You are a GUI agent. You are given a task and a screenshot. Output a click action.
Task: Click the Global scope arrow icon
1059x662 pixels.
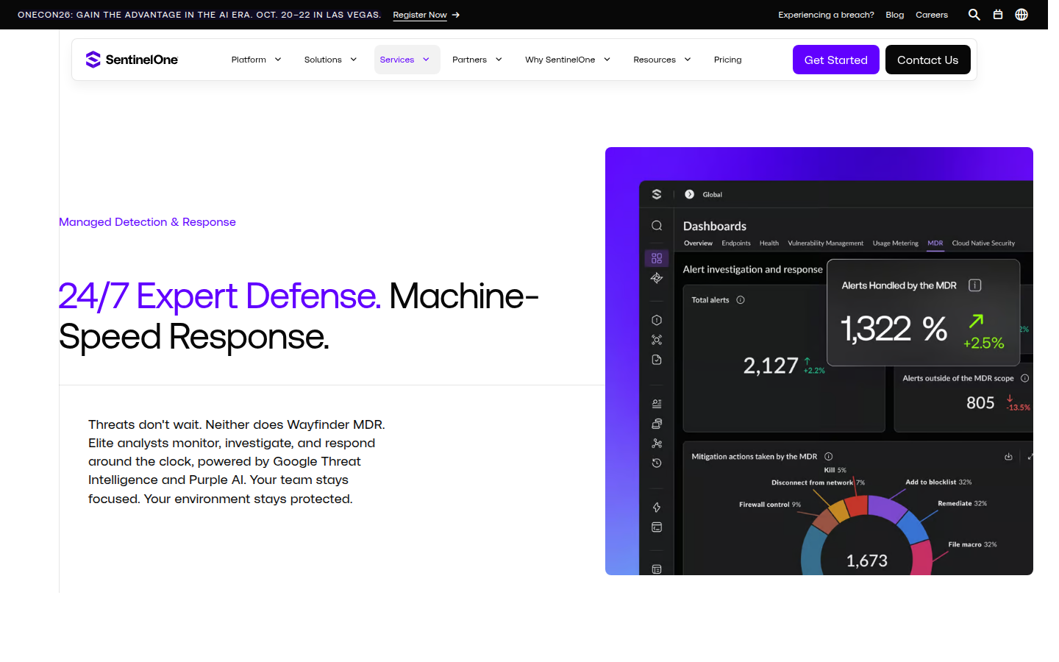[x=689, y=194]
